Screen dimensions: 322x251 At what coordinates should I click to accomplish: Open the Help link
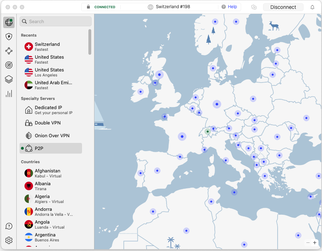click(232, 7)
